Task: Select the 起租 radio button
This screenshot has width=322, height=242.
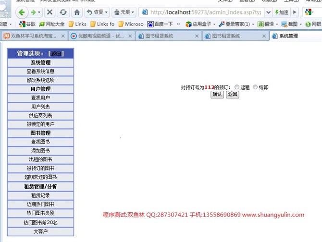Action: coord(236,87)
